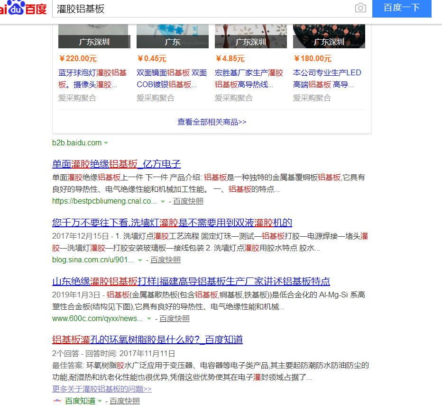Click price text ¥4.85元
Viewport: 442px width, 411px height.
click(x=230, y=59)
